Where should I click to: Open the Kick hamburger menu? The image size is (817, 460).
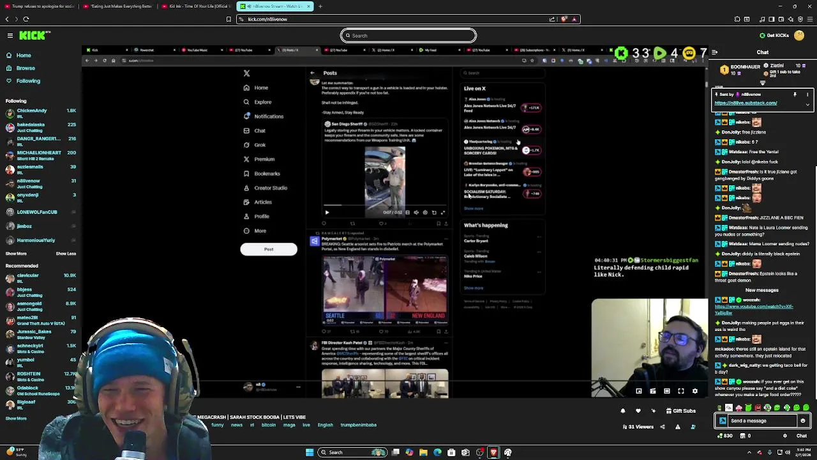click(10, 36)
